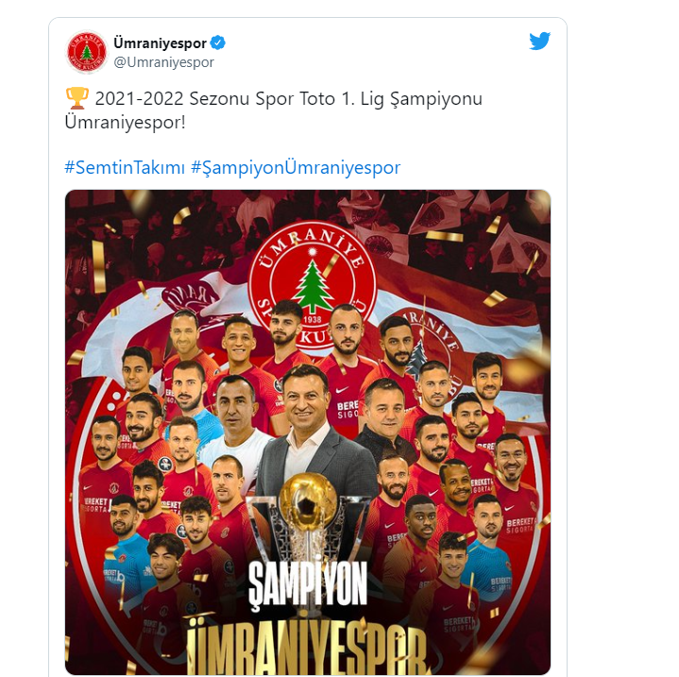The image size is (679, 677).
Task: Click the Twitter bird logo icon
Action: 539,42
